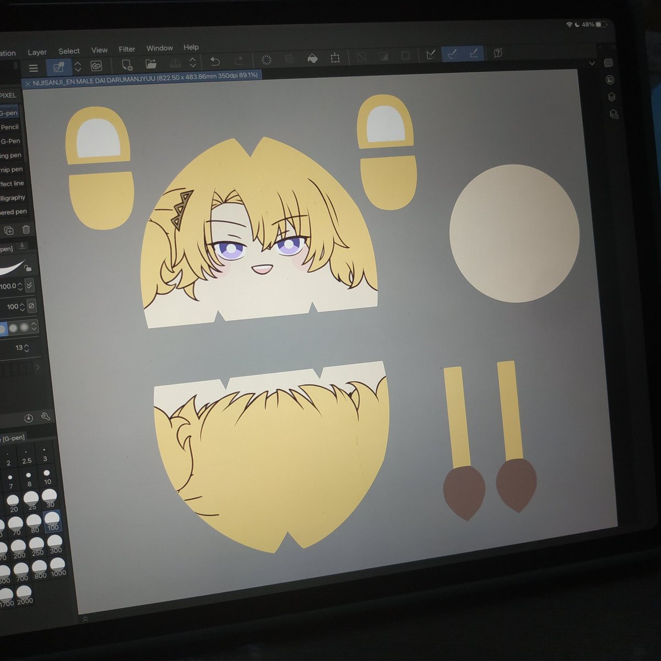Choose brush size preset 2.5
The width and height of the screenshot is (661, 661).
(x=26, y=456)
